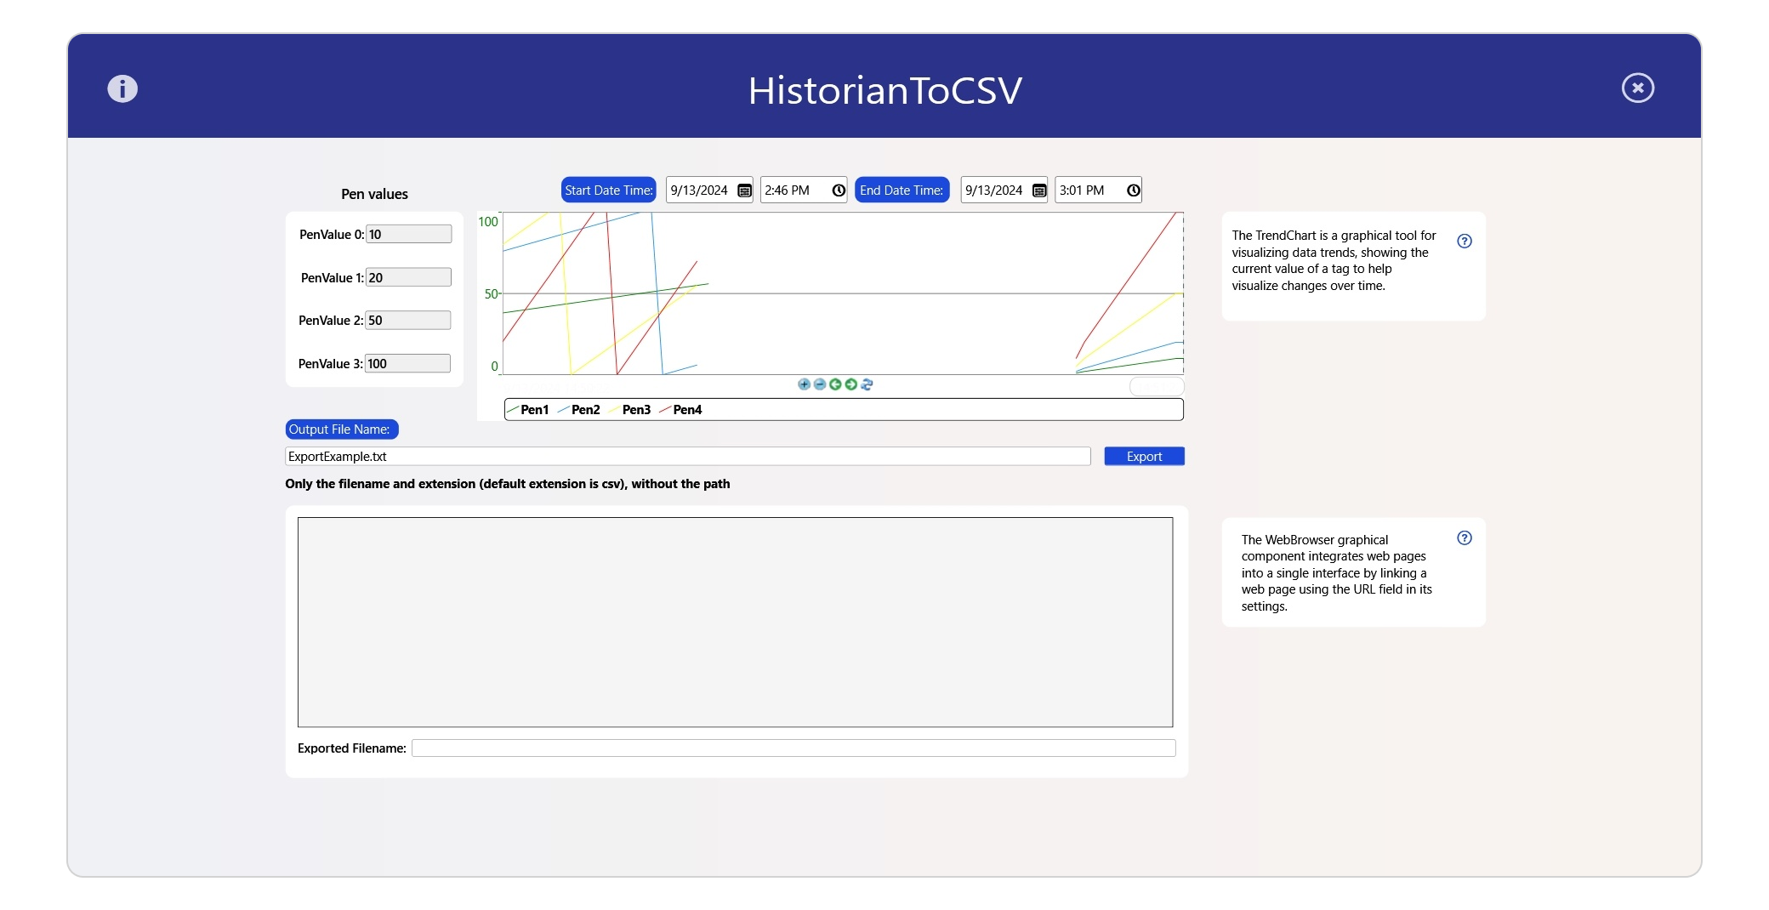This screenshot has height=910, width=1769.
Task: Zoom out on the trend chart
Action: [820, 384]
